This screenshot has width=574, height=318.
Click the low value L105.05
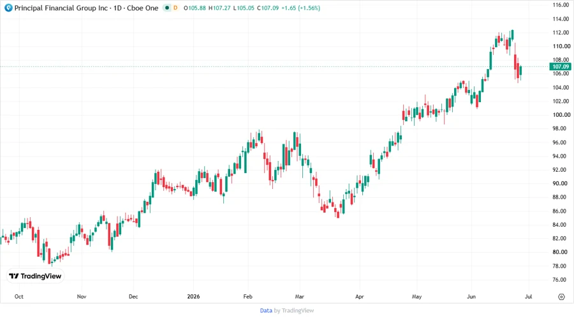point(244,8)
